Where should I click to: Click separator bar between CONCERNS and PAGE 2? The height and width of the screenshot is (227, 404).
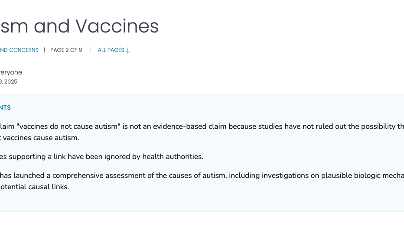pyautogui.click(x=44, y=50)
